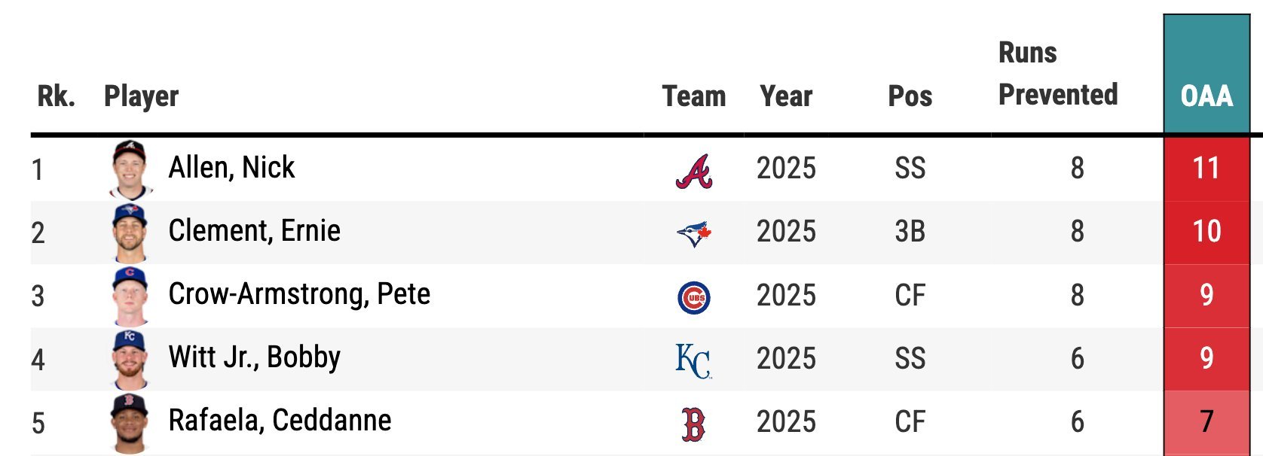Sort by the Pos column header
Image resolution: width=1263 pixels, height=456 pixels.
coord(910,96)
